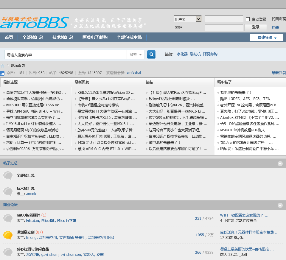Open digest post MSP430单片机教程PDF格式
This screenshot has height=260, width=286.
(243, 130)
